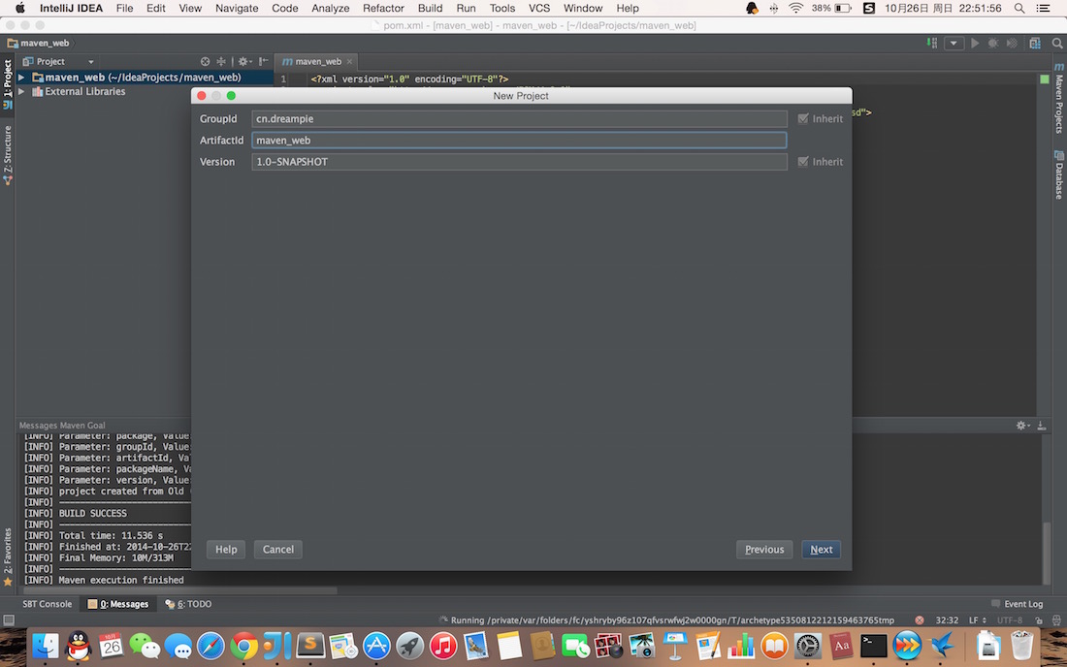Image resolution: width=1067 pixels, height=667 pixels.
Task: Open the Event Log
Action: tap(1018, 604)
